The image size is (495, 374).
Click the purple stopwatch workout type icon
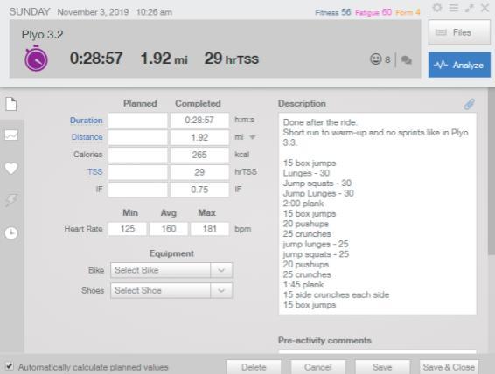pyautogui.click(x=37, y=59)
